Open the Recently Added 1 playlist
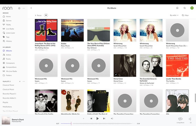 pyautogui.click(x=9, y=98)
